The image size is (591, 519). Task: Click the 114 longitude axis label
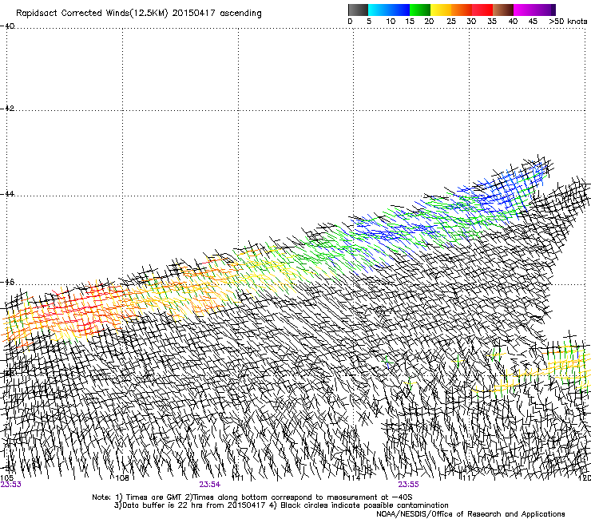coord(354,477)
